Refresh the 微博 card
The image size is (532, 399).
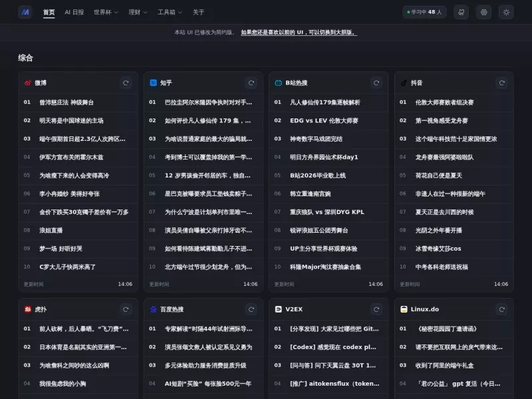tap(126, 82)
